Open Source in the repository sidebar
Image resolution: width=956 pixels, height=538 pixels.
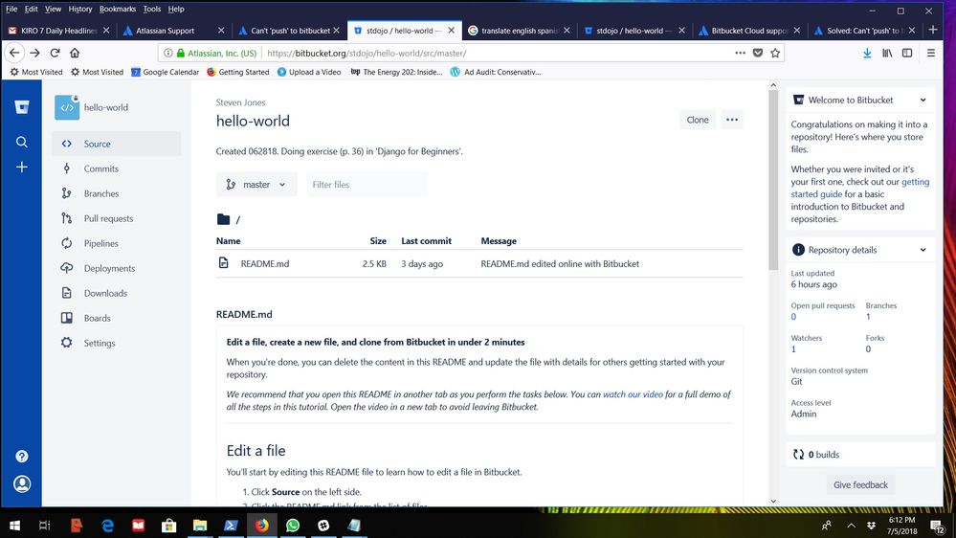click(116, 144)
